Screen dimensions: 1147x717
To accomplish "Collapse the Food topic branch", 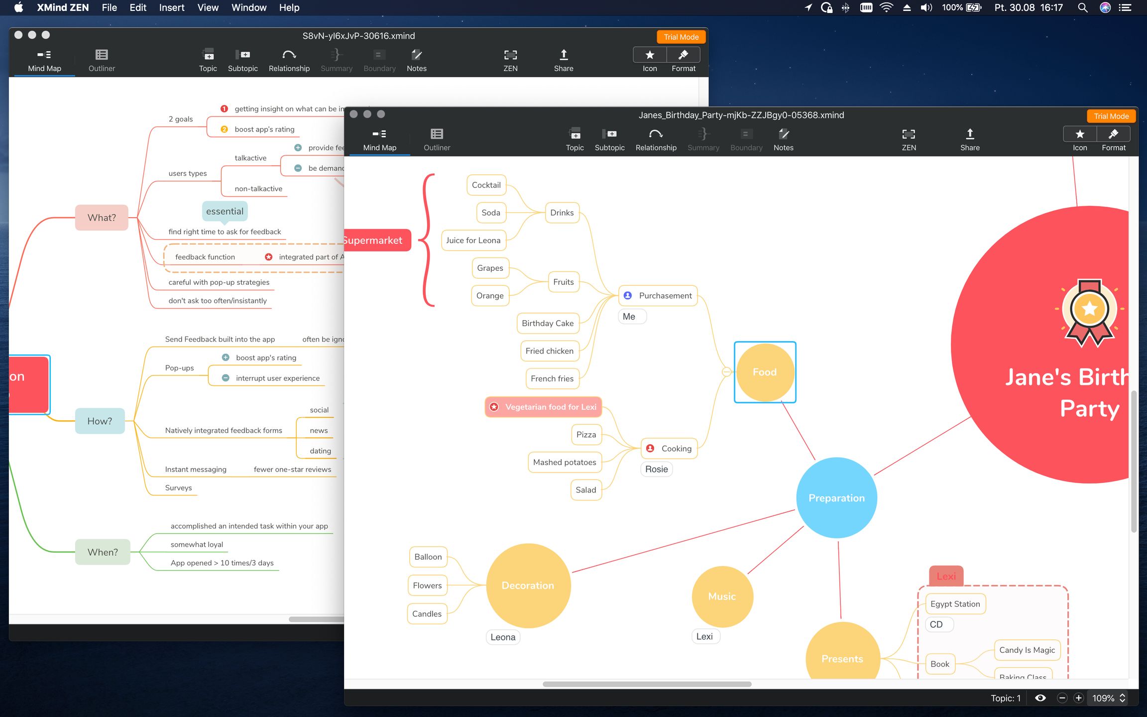I will click(726, 372).
